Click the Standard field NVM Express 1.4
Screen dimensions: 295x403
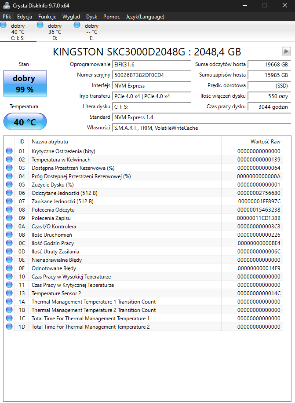tap(201, 117)
